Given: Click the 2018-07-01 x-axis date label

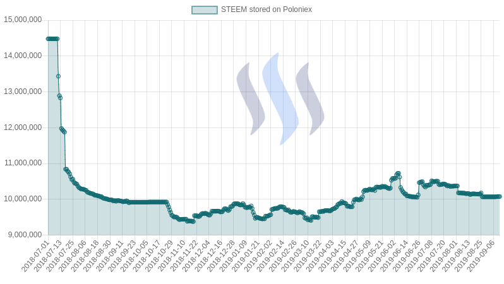Looking at the screenshot, I should click(35, 256).
